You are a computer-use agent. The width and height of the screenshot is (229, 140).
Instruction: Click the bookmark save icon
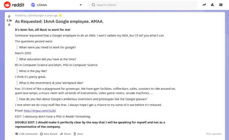pos(75,134)
